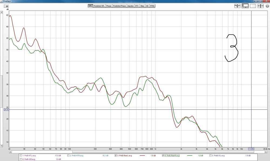The width and height of the screenshot is (270, 161).
Task: Toggle the frequency axis grid icon
Action: tap(253, 6)
